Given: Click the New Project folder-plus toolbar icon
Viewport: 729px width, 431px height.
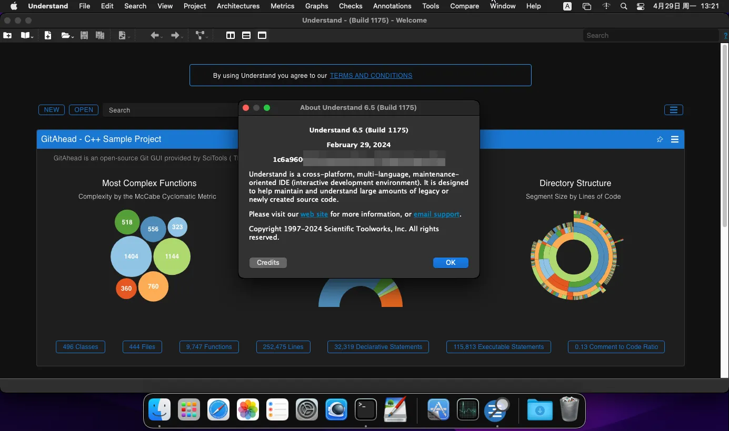Looking at the screenshot, I should click(x=7, y=35).
